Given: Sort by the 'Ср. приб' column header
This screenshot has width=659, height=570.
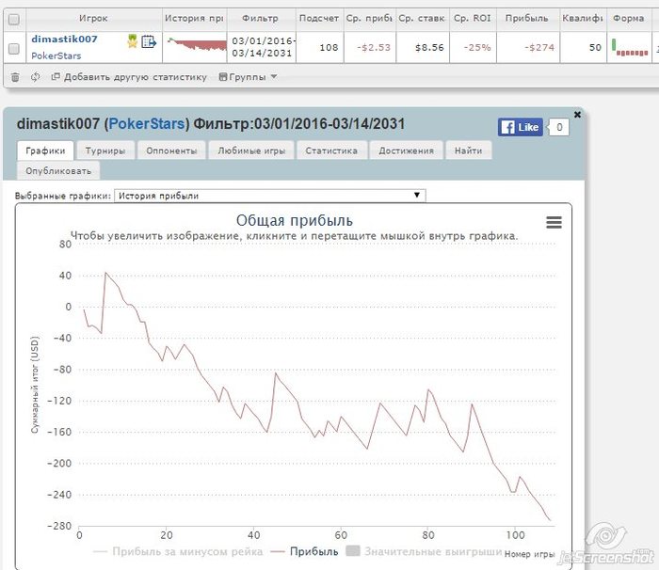Looking at the screenshot, I should point(370,19).
